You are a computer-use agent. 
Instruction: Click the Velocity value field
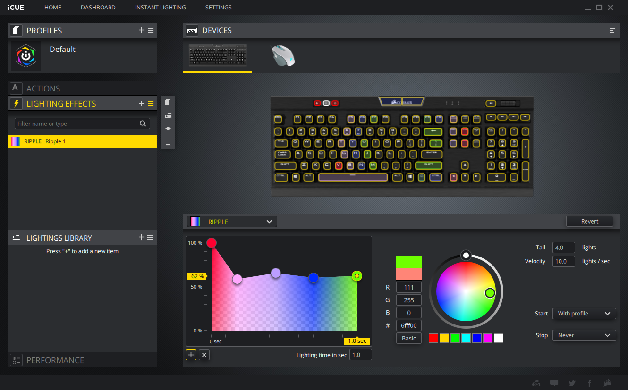tap(564, 261)
